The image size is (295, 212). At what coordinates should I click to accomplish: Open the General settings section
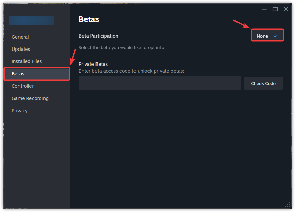(x=20, y=37)
